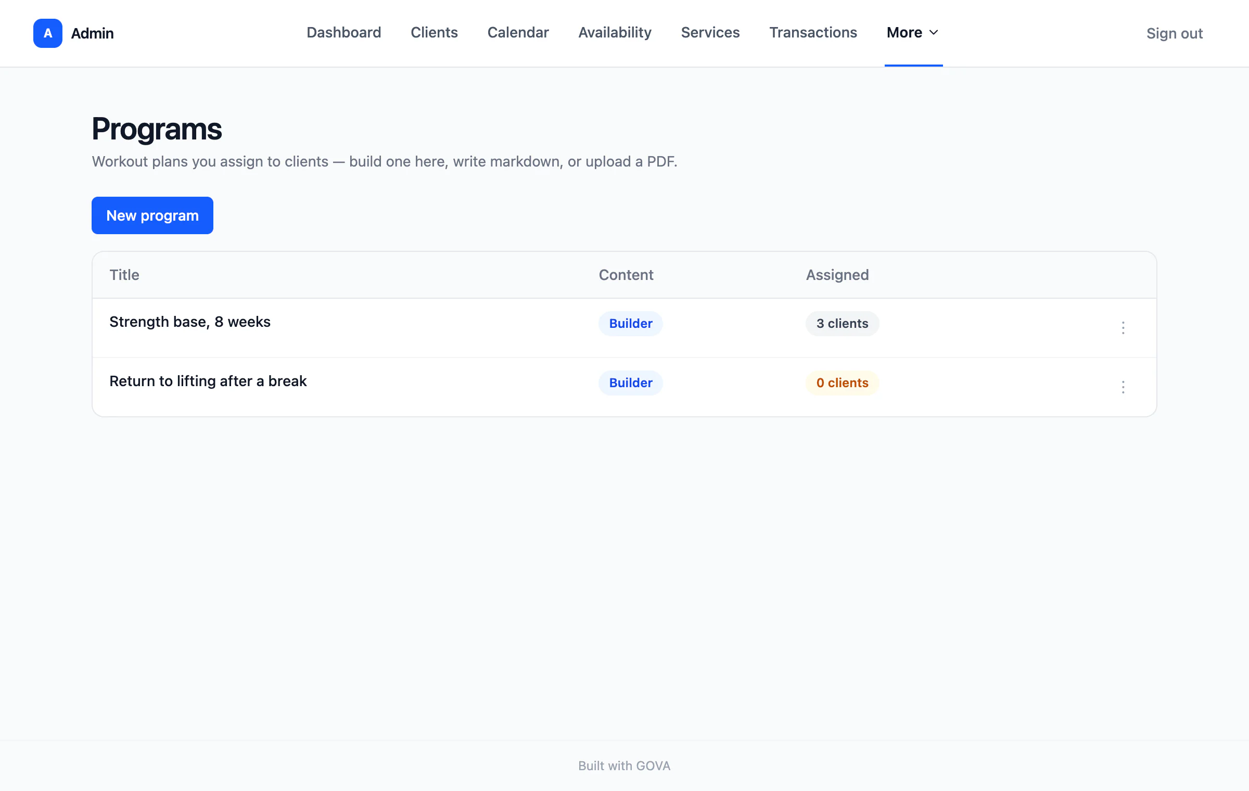
Task: Click the Builder badge for Strength base
Action: 631,324
